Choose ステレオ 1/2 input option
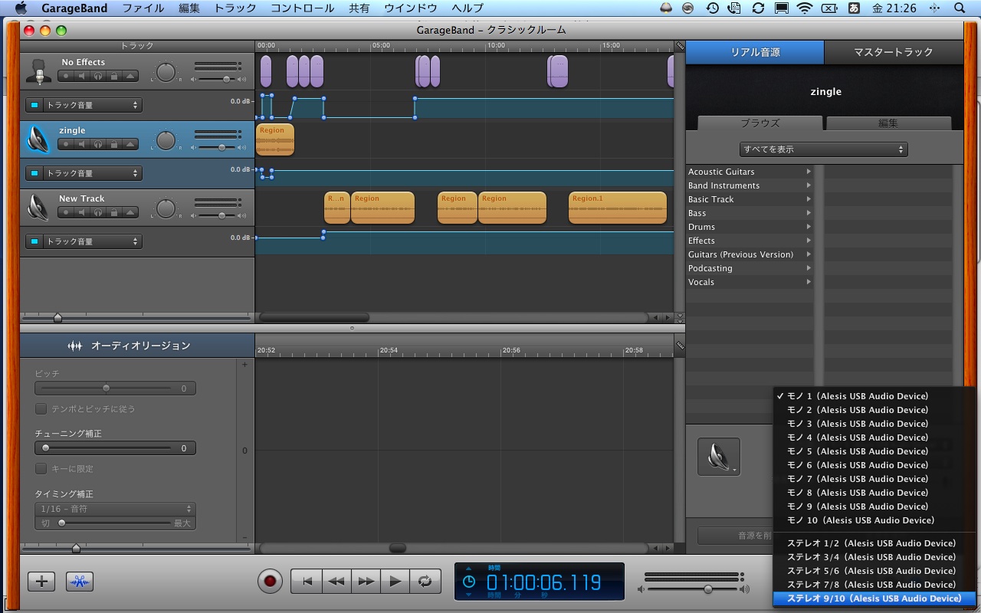The image size is (981, 613). click(x=875, y=543)
